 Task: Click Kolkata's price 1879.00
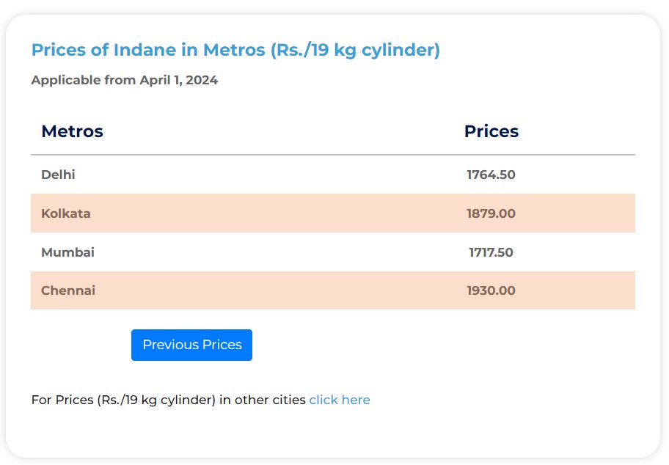[491, 213]
